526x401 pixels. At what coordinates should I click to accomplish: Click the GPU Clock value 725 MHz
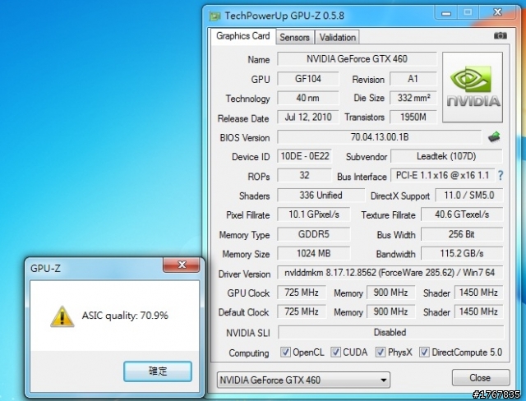pos(302,293)
